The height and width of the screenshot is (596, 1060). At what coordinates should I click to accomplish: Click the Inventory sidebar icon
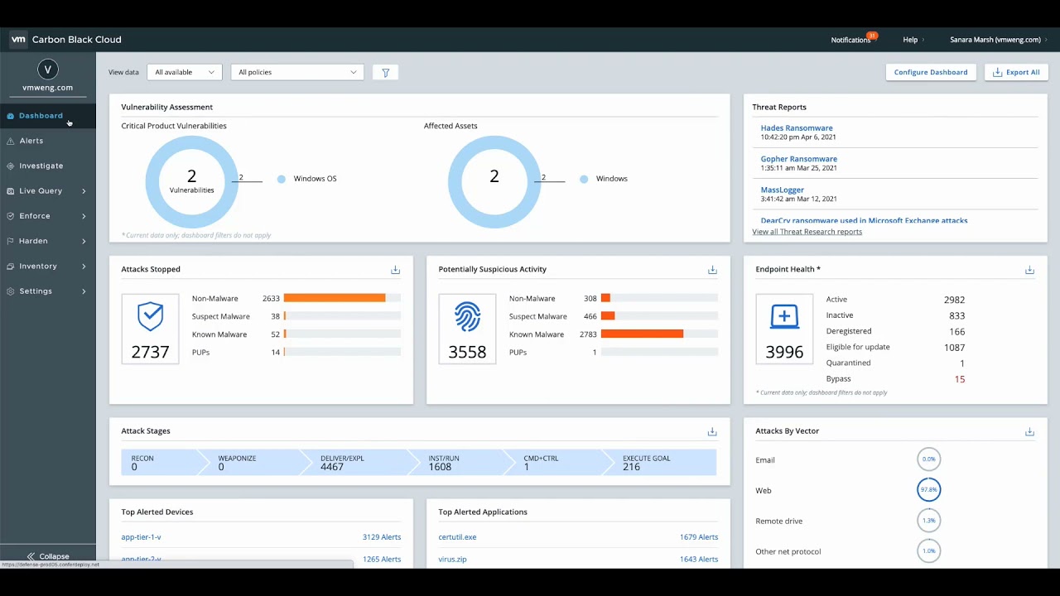tap(10, 267)
